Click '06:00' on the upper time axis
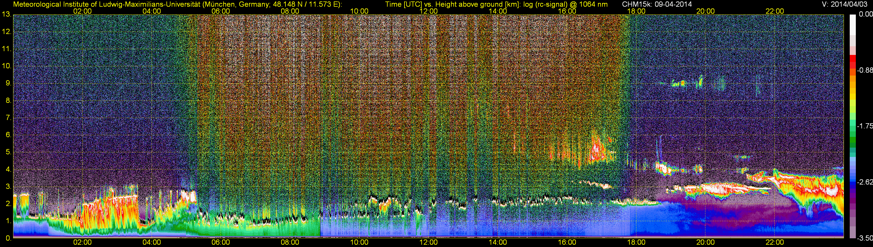The height and width of the screenshot is (247, 873). pyautogui.click(x=221, y=11)
